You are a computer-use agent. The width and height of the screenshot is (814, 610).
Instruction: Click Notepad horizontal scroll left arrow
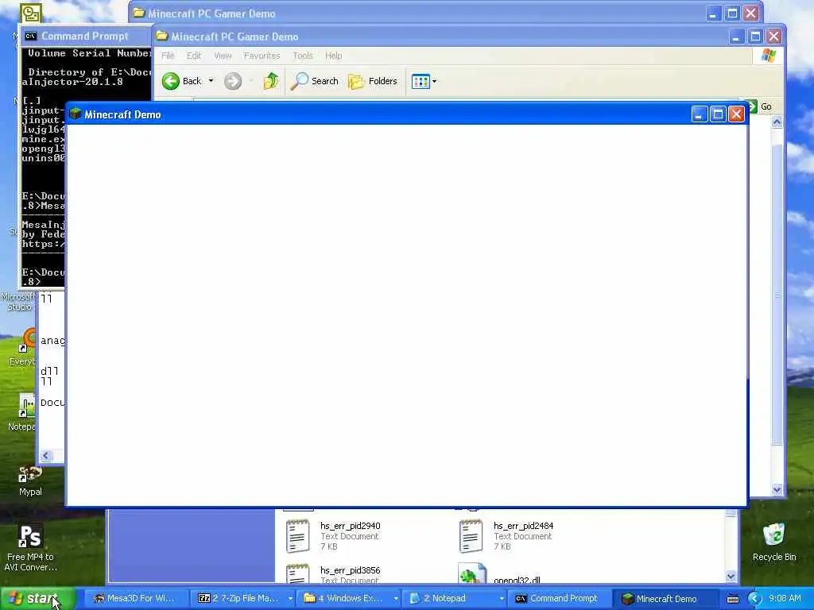coord(45,455)
